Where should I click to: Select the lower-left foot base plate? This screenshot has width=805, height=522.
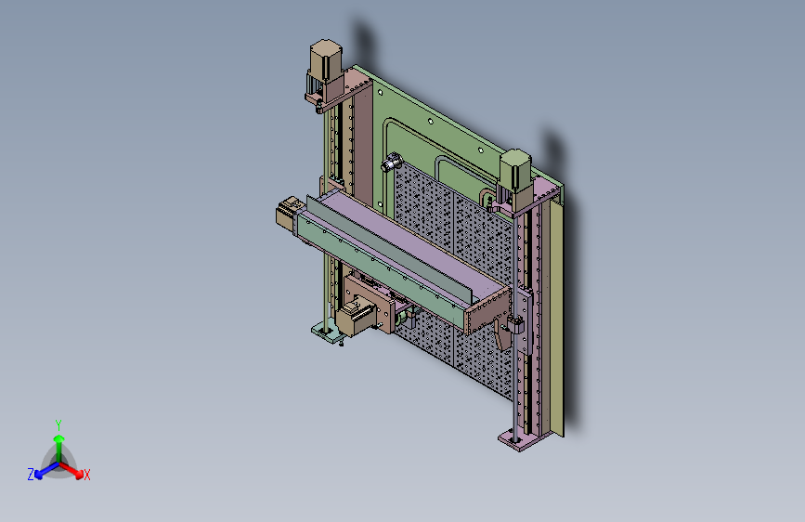[327, 332]
